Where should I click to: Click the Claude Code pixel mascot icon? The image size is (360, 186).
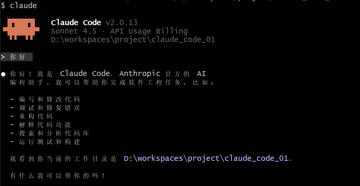(21, 29)
